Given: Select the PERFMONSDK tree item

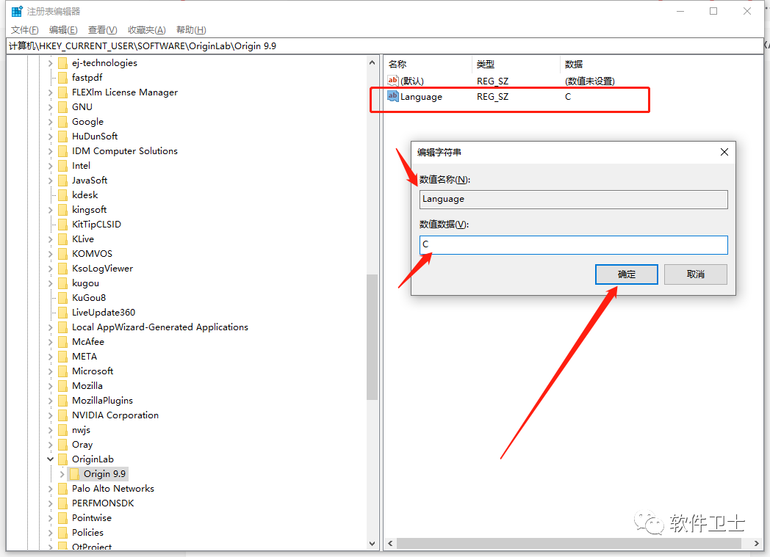Looking at the screenshot, I should 103,503.
